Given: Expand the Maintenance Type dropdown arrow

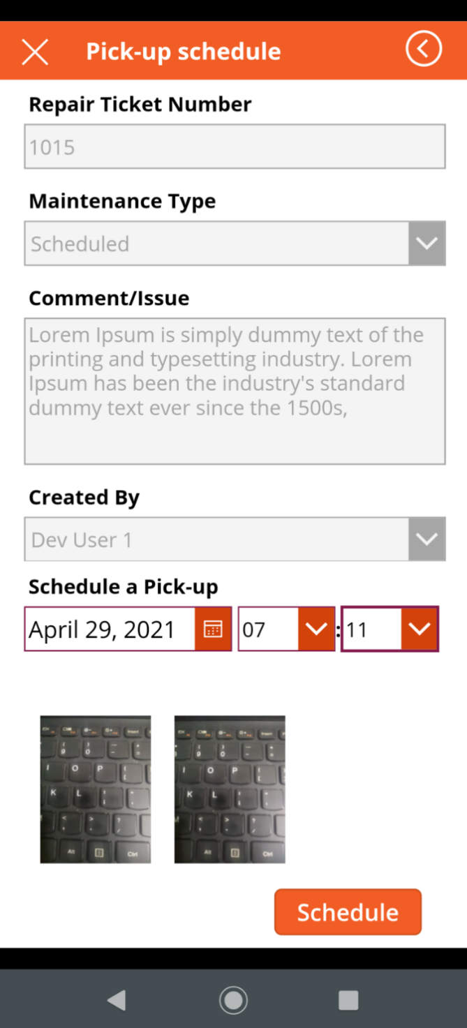Looking at the screenshot, I should 427,244.
